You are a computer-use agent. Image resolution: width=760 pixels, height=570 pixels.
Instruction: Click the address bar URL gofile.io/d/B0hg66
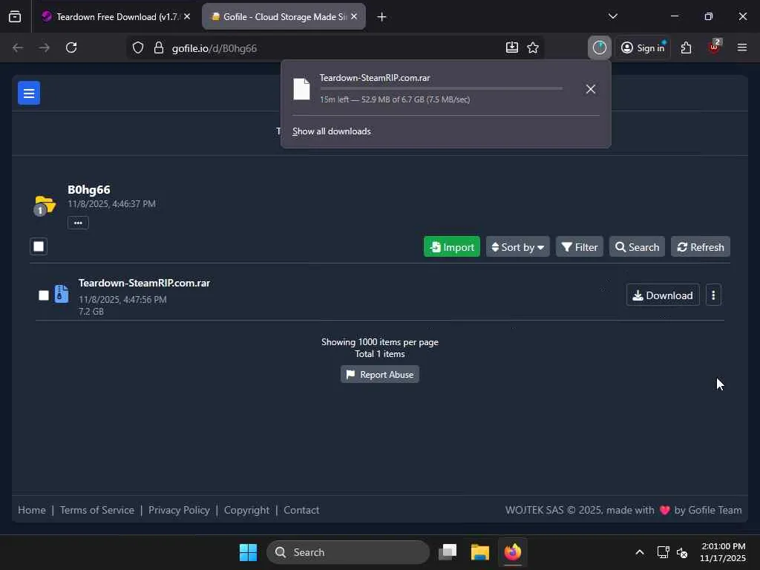214,48
